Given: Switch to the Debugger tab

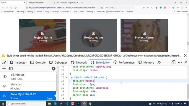Looking at the screenshot, I should [58, 62].
